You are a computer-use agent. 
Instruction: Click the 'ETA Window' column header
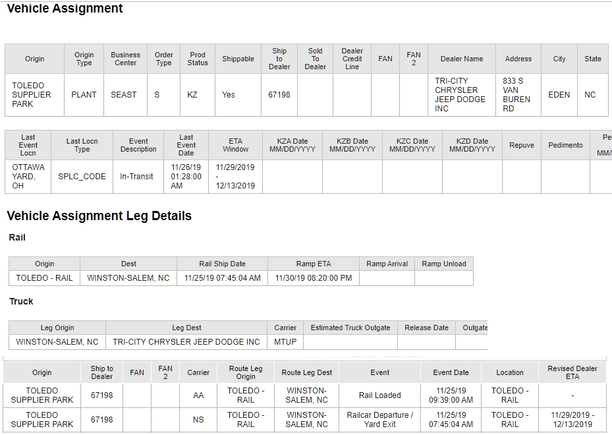235,145
